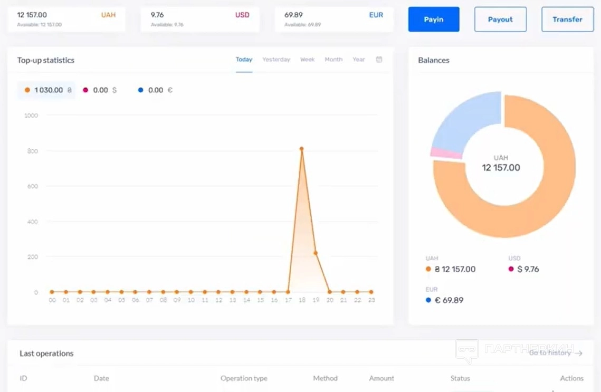
Task: Select the EUR balance card
Action: 333,19
